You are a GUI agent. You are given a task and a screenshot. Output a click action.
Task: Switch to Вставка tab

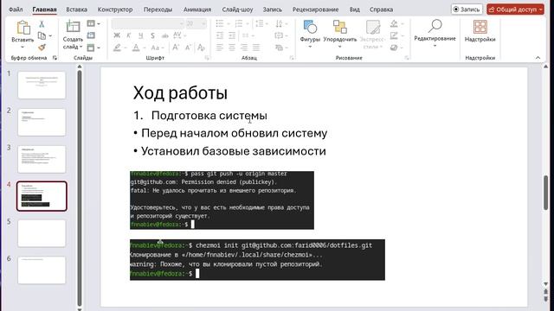pyautogui.click(x=77, y=10)
